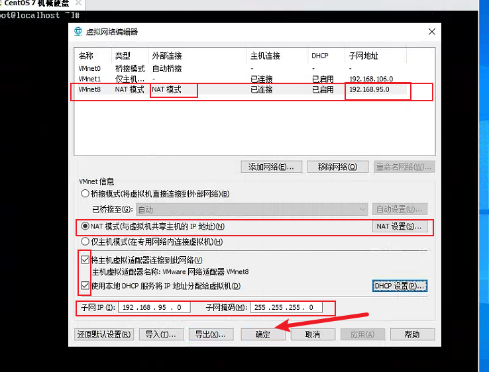Viewport: 489px width, 372px height.
Task: Click the 取消 button
Action: tap(313, 334)
